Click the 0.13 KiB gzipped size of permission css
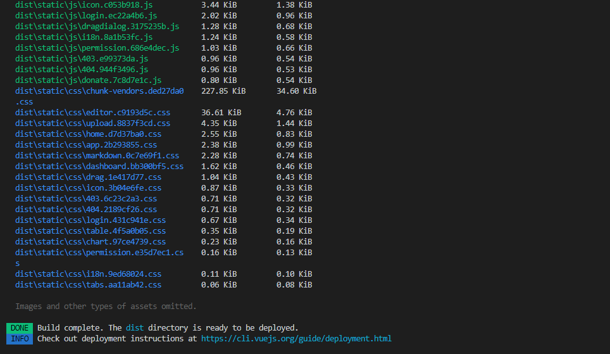 pyautogui.click(x=294, y=253)
